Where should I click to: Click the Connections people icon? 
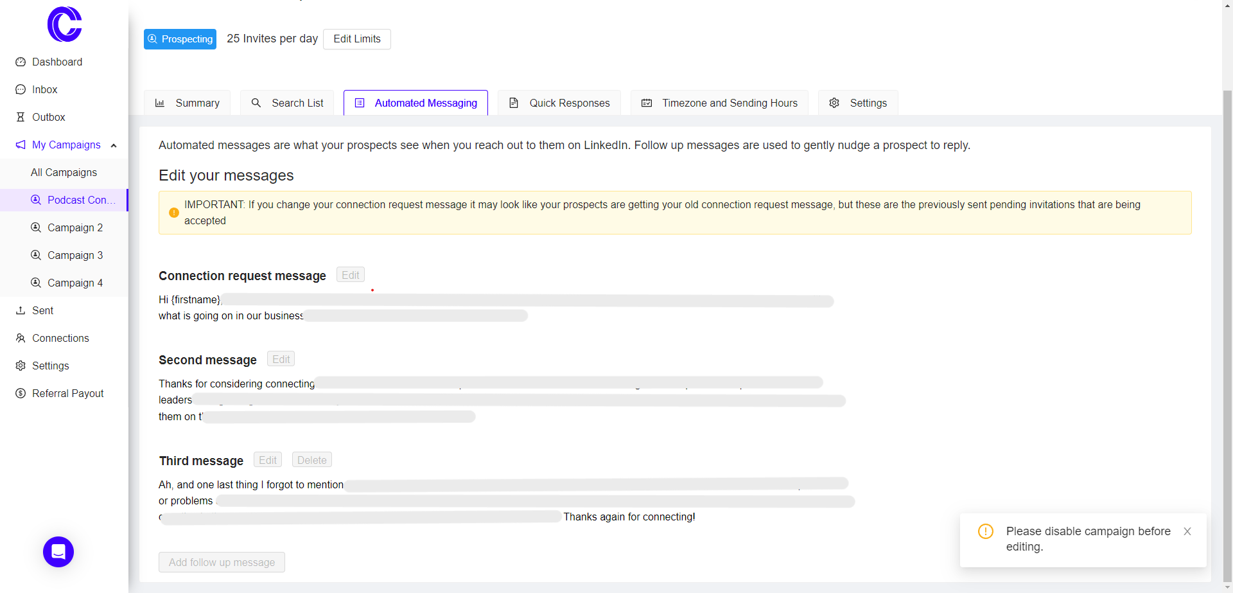[x=21, y=339]
